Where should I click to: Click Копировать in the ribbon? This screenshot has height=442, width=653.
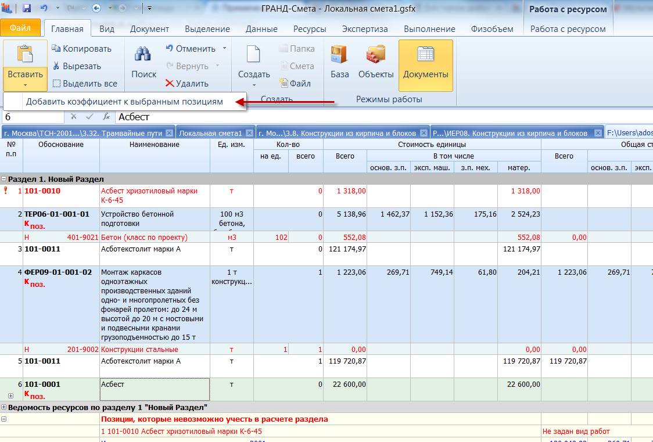pos(81,49)
